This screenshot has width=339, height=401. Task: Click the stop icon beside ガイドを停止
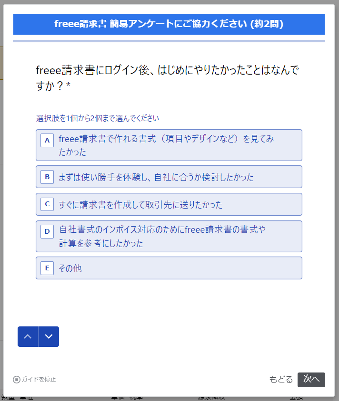(17, 380)
